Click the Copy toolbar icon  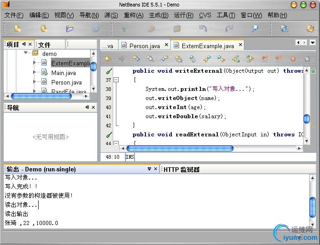coord(151,29)
